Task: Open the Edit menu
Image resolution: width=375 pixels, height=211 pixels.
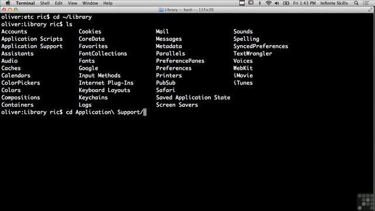Action: [x=59, y=3]
